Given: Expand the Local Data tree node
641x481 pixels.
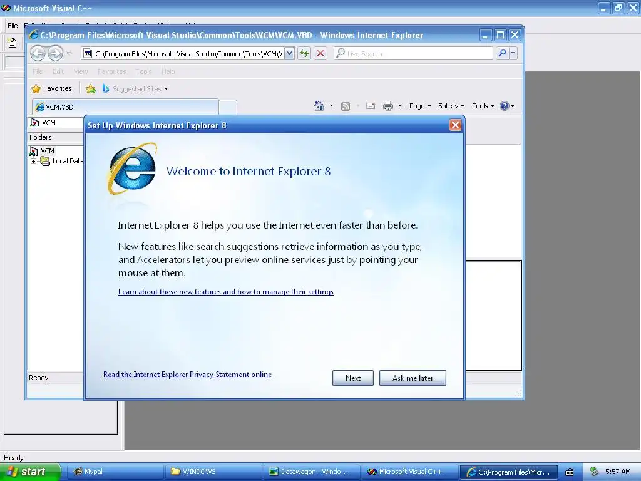Looking at the screenshot, I should click(x=34, y=161).
